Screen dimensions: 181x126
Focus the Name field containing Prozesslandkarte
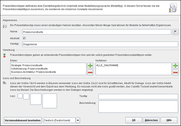(x=97, y=32)
